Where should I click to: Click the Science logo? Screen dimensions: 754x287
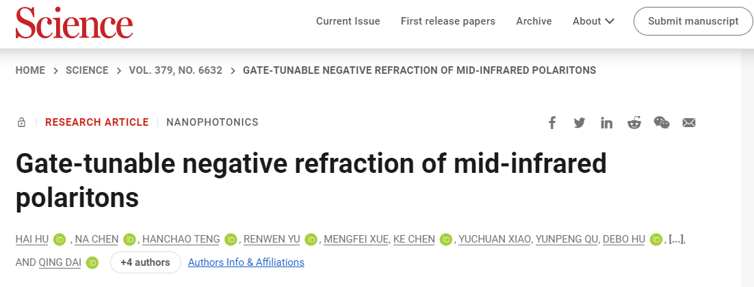coord(74,23)
